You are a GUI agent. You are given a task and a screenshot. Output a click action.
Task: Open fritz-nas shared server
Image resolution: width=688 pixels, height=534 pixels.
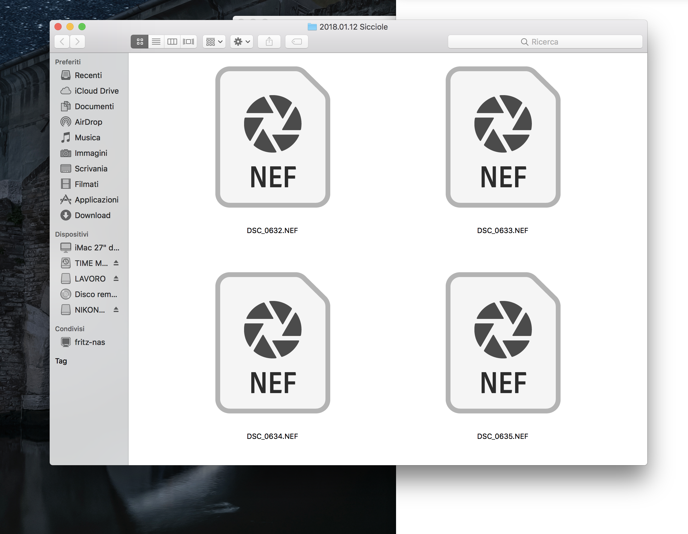[x=89, y=342]
